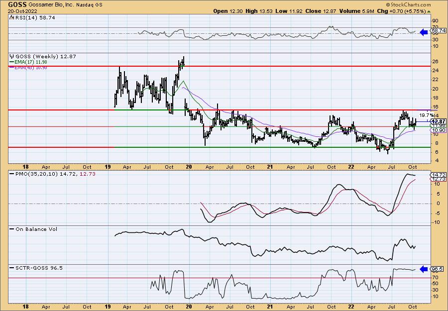Click the 26 price level on axis
448x311 pixels.
point(436,61)
